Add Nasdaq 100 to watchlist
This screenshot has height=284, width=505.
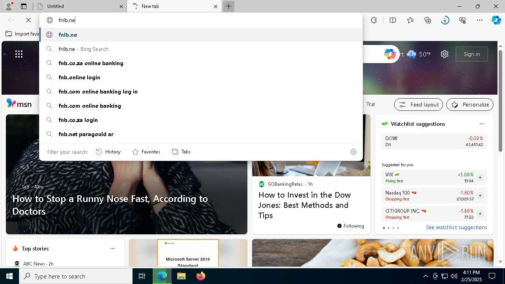click(x=480, y=196)
